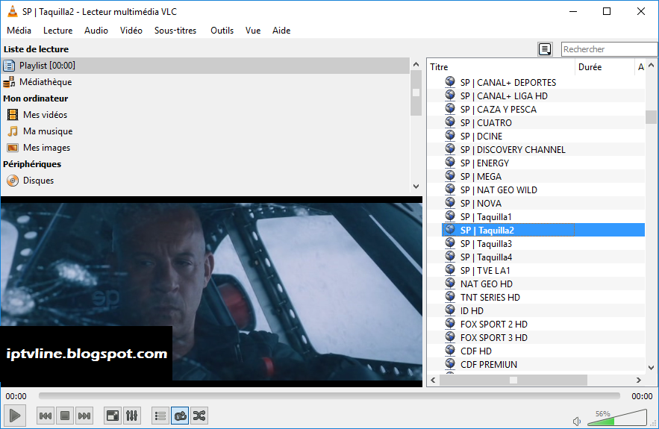Jump to previous media in playlist
The width and height of the screenshot is (659, 429).
coord(46,416)
